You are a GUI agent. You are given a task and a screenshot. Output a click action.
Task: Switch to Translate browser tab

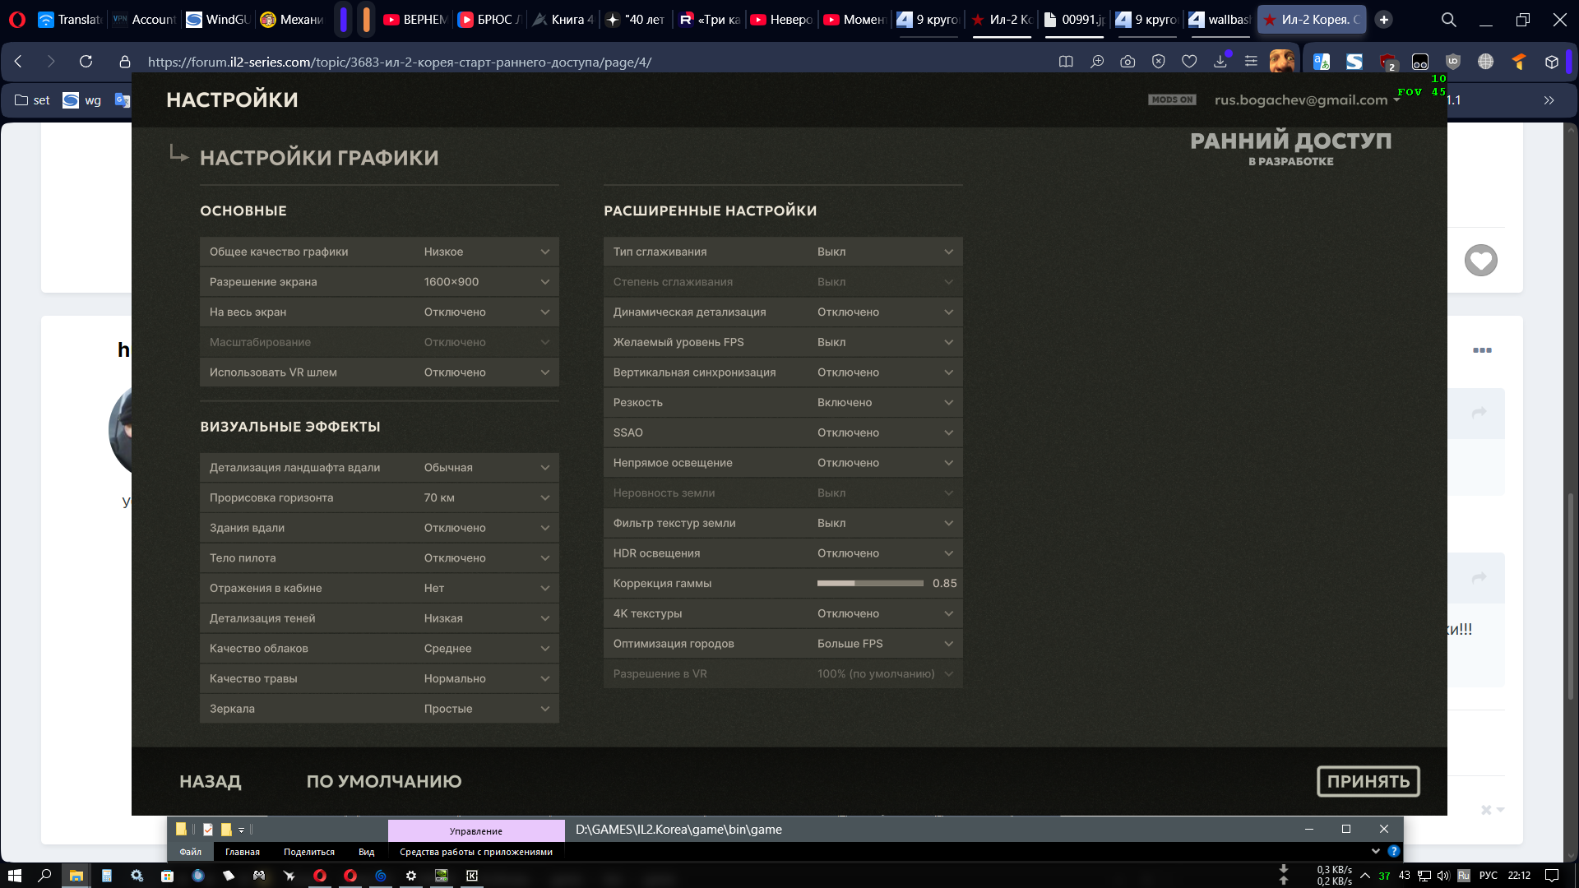(71, 19)
